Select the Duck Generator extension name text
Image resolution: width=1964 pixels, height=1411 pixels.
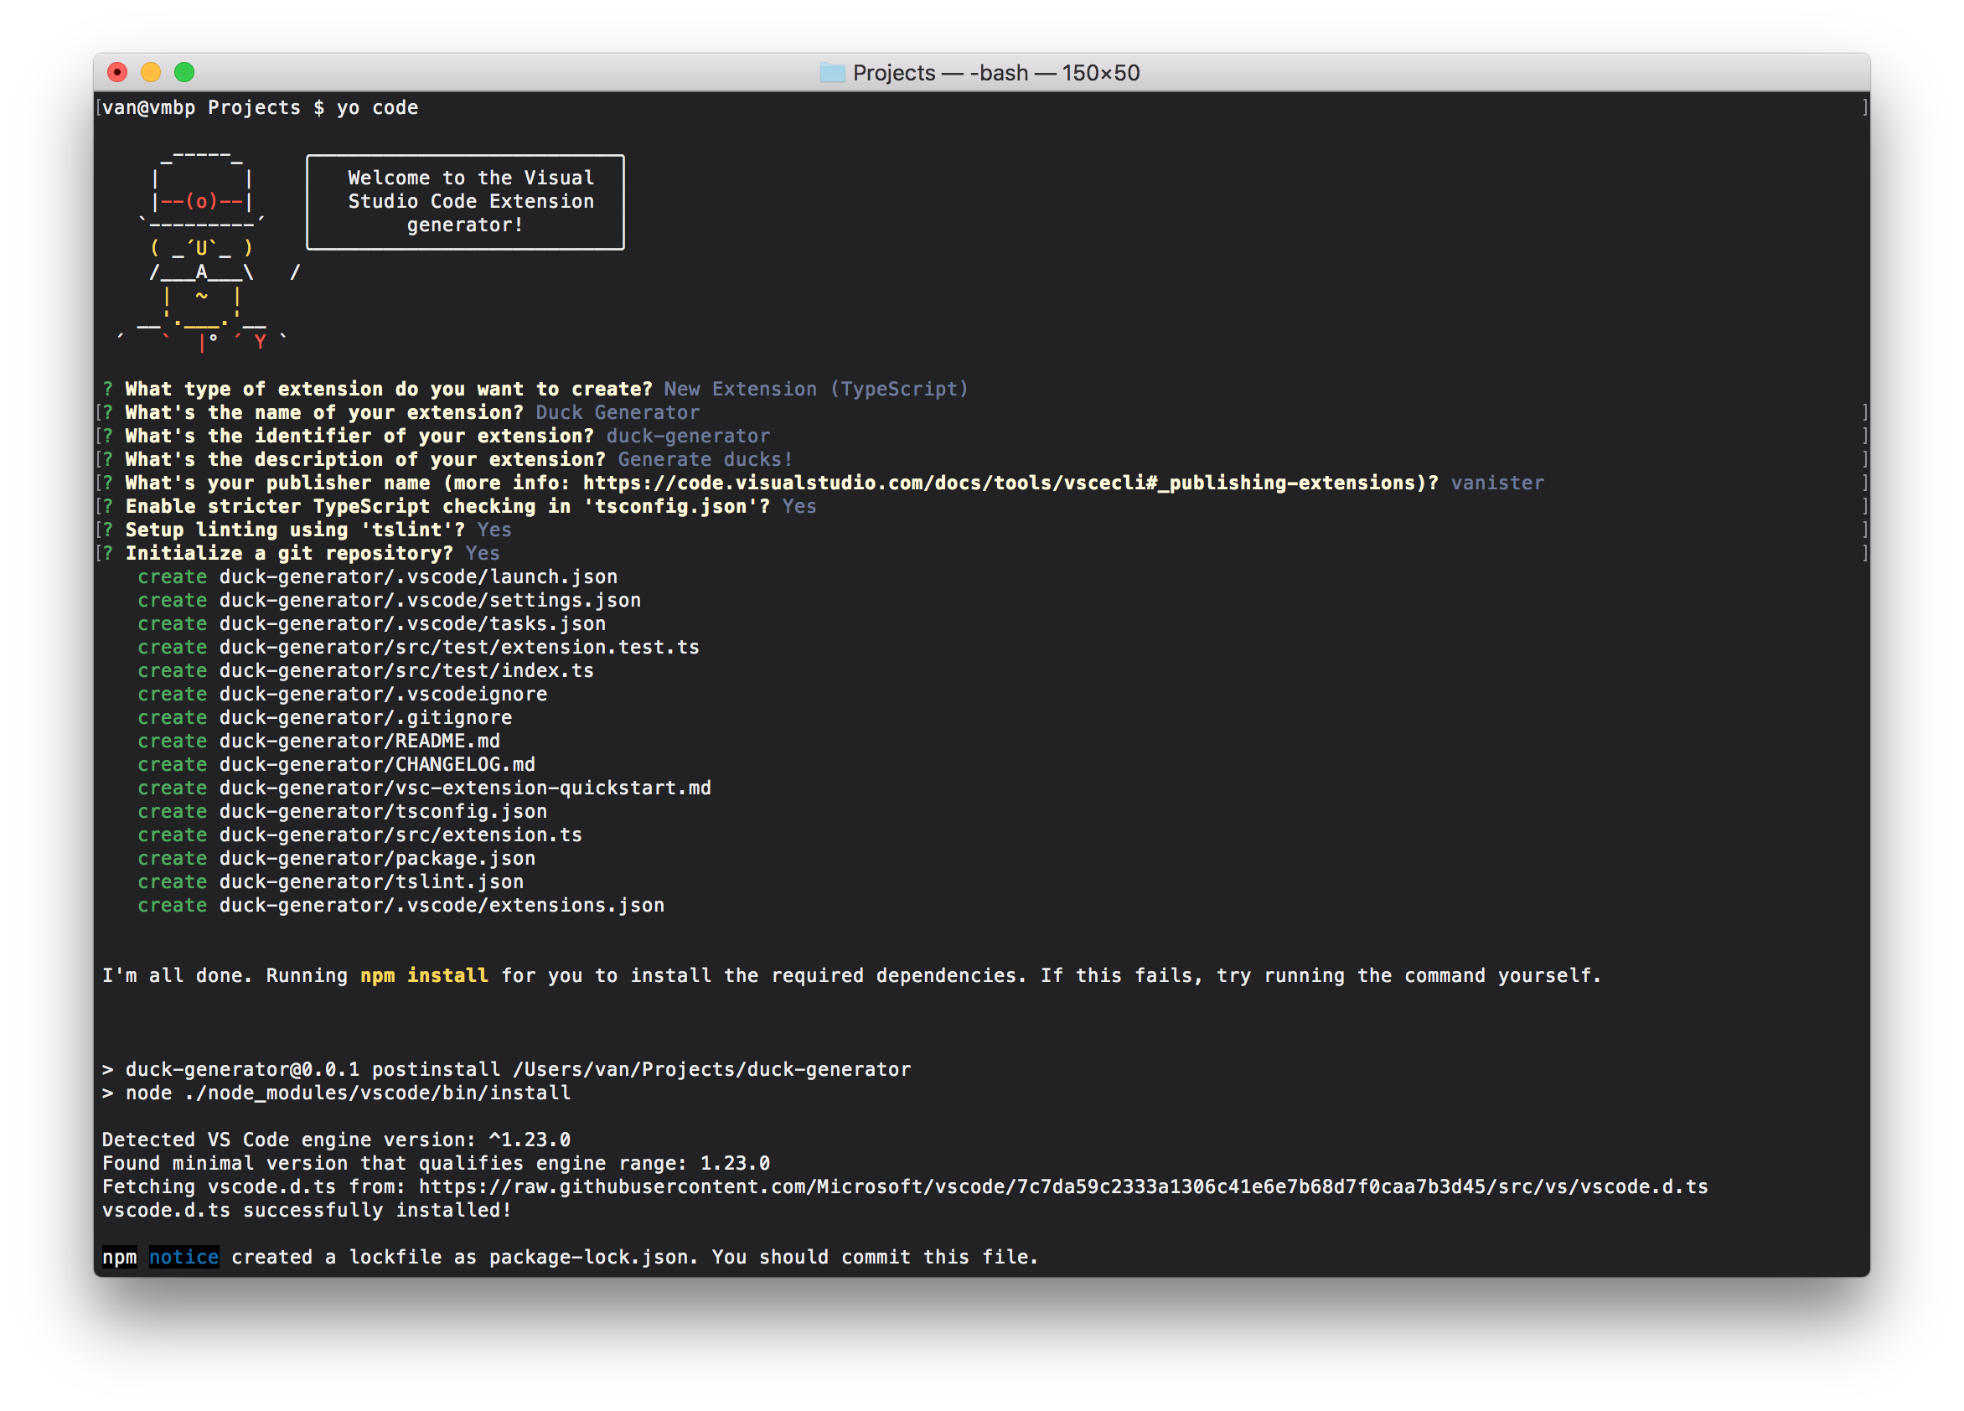click(x=616, y=412)
